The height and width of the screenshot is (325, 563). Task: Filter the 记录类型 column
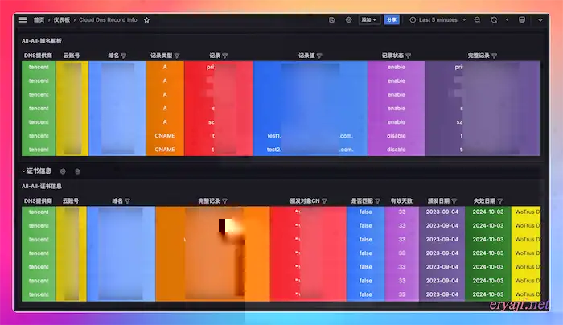(x=177, y=56)
